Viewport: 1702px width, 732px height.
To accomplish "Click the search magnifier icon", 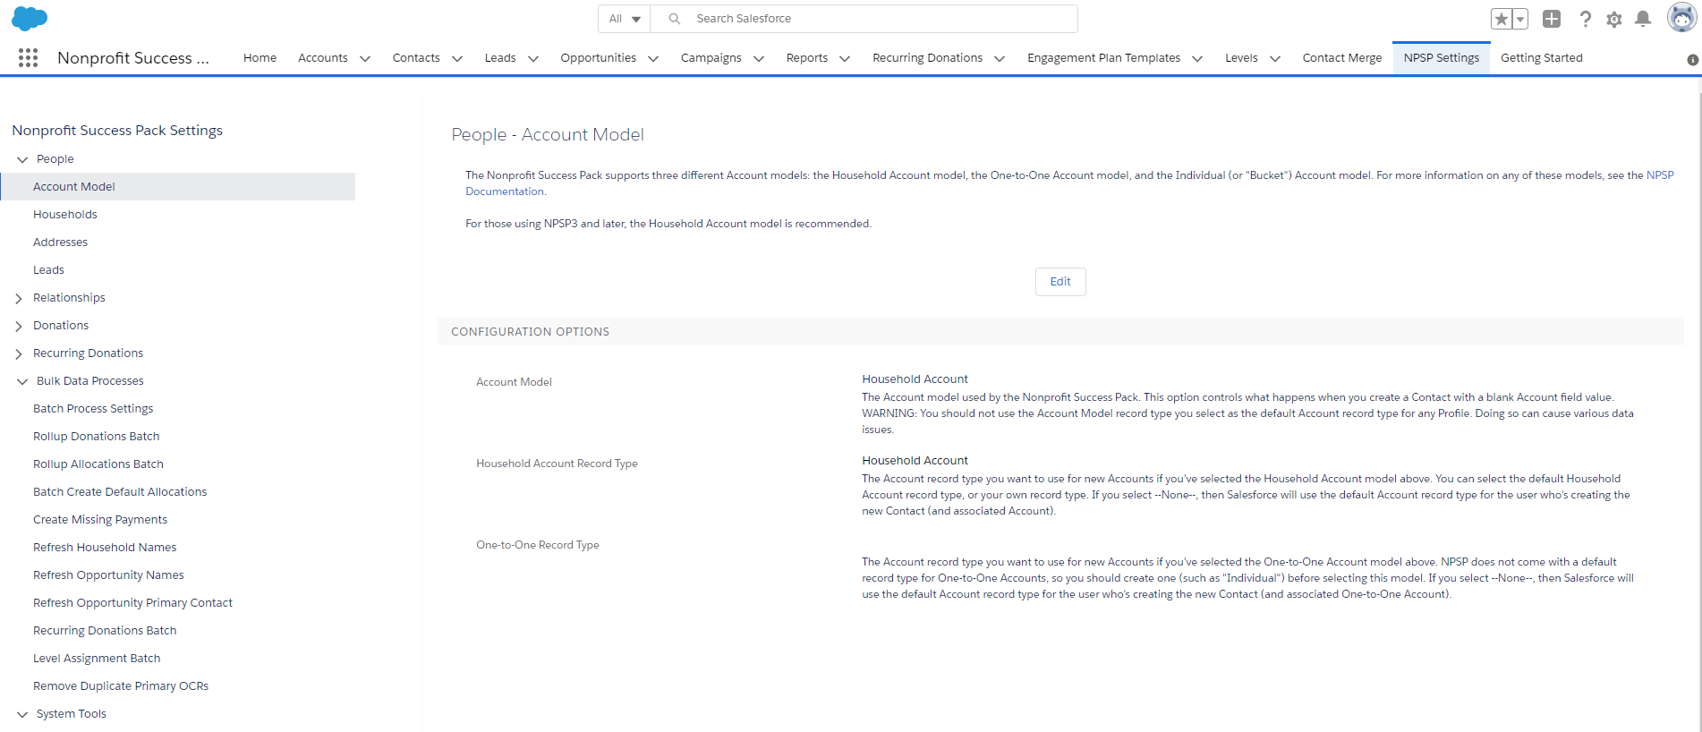I will click(x=675, y=19).
